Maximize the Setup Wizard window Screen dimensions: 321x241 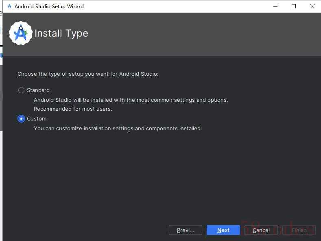coord(294,7)
